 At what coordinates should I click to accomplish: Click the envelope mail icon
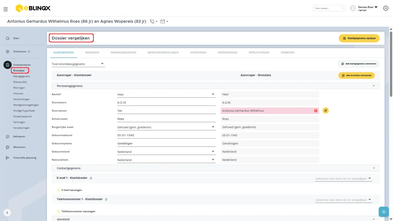click(x=163, y=21)
